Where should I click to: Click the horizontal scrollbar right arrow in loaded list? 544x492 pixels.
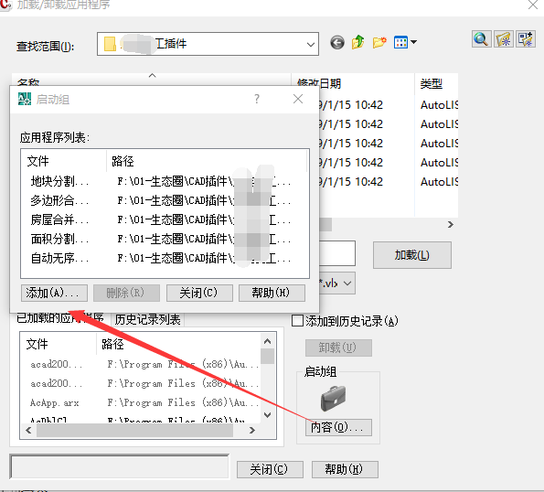pos(252,430)
